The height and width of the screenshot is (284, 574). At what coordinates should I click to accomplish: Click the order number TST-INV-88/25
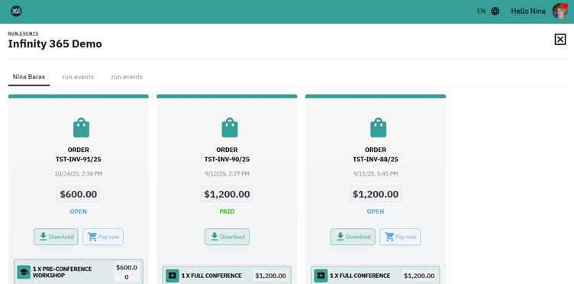(x=376, y=160)
